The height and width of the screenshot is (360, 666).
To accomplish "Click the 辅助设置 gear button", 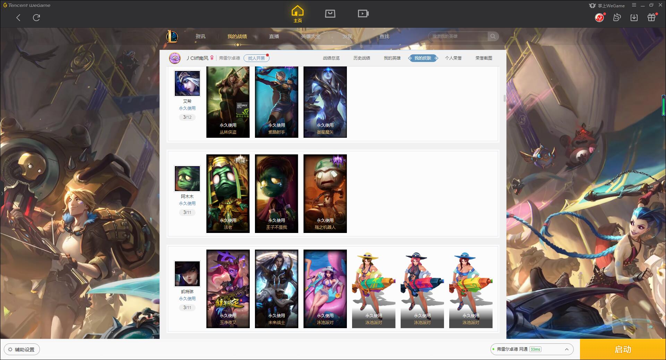I will pyautogui.click(x=22, y=350).
